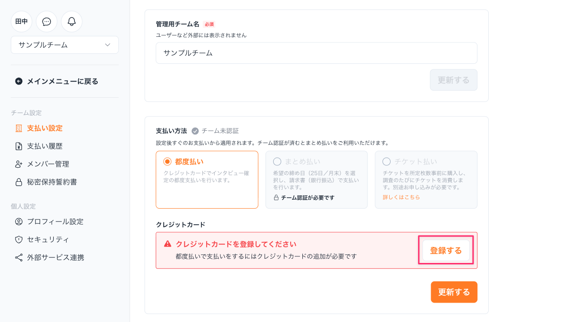Click the 支払い履歴 receipt icon

point(19,146)
